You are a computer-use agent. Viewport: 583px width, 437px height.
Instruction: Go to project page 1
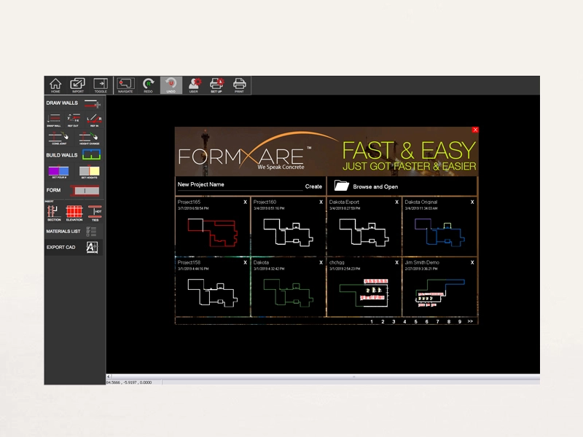point(372,321)
